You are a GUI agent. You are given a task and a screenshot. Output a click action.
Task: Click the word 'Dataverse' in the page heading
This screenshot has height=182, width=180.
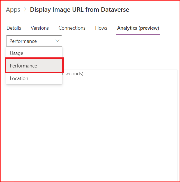pyautogui.click(x=115, y=10)
